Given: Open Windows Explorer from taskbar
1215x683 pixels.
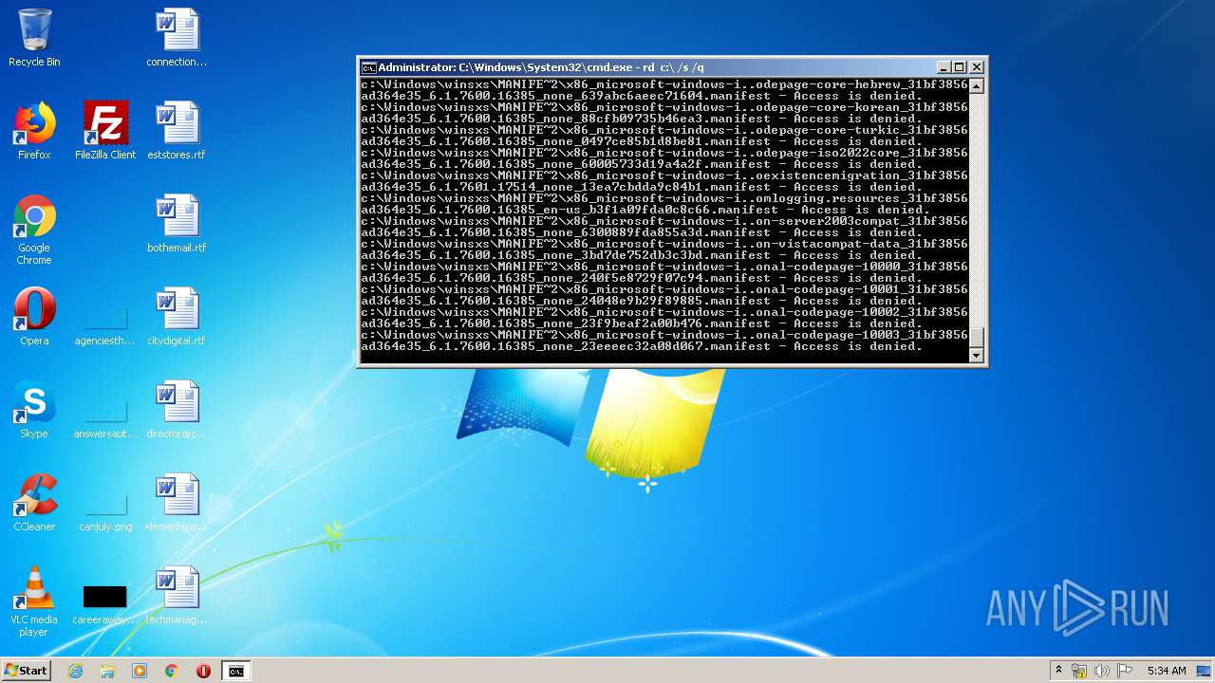Looking at the screenshot, I should click(x=107, y=671).
